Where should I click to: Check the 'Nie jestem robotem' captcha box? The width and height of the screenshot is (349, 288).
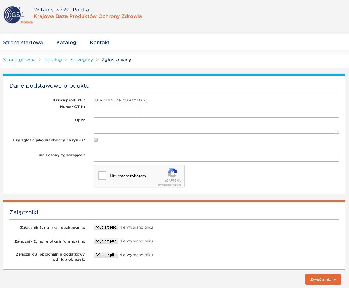[x=102, y=176]
